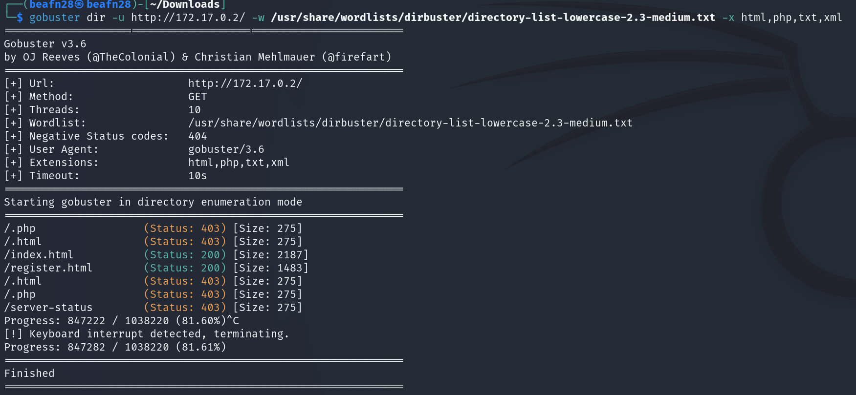Click the -x flag in command
The height and width of the screenshot is (395, 856).
[728, 18]
